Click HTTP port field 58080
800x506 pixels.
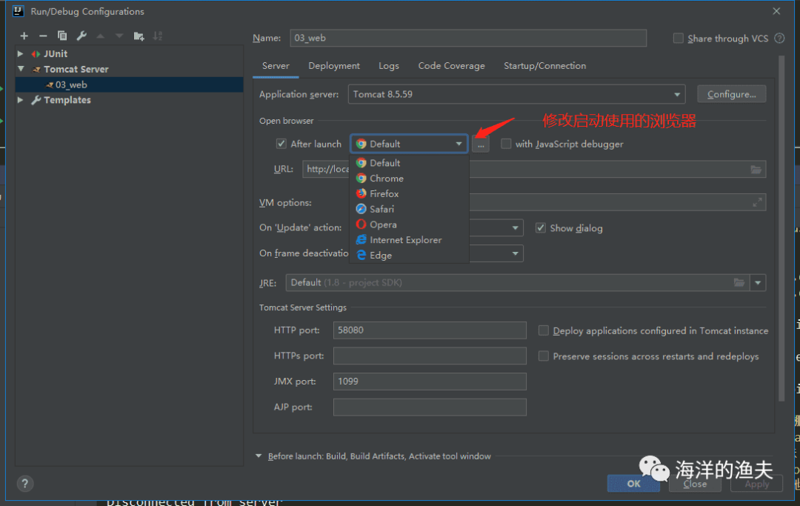(430, 330)
